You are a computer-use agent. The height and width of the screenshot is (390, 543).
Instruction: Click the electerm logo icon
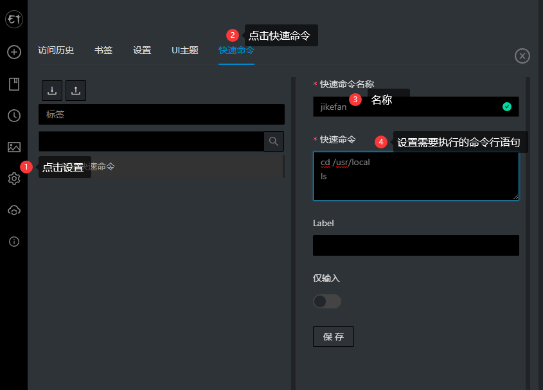pos(14,19)
